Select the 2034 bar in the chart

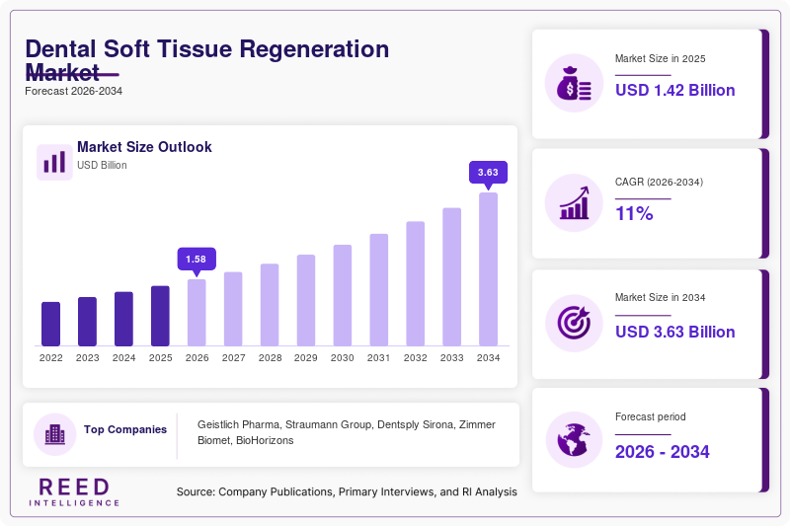[x=488, y=269]
